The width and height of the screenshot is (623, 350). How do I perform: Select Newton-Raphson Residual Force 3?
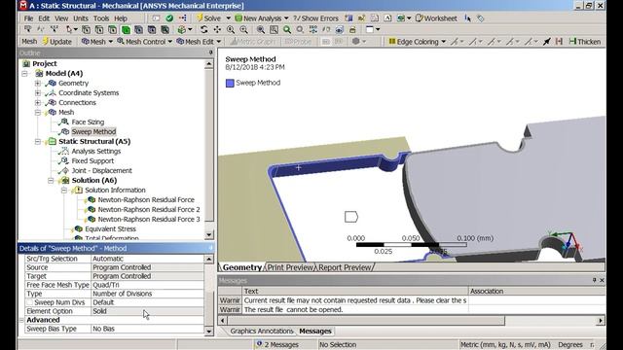[x=149, y=219]
